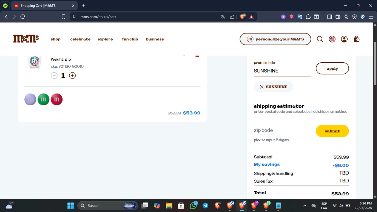This screenshot has width=377, height=212.
Task: Open WhatsApp from taskbar
Action: coord(193,206)
